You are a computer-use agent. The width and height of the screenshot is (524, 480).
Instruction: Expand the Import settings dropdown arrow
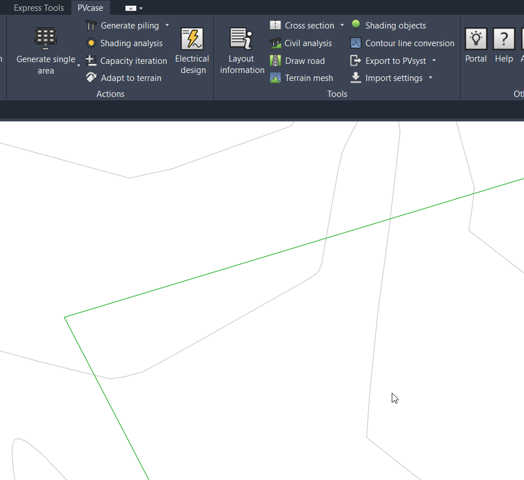pyautogui.click(x=430, y=78)
